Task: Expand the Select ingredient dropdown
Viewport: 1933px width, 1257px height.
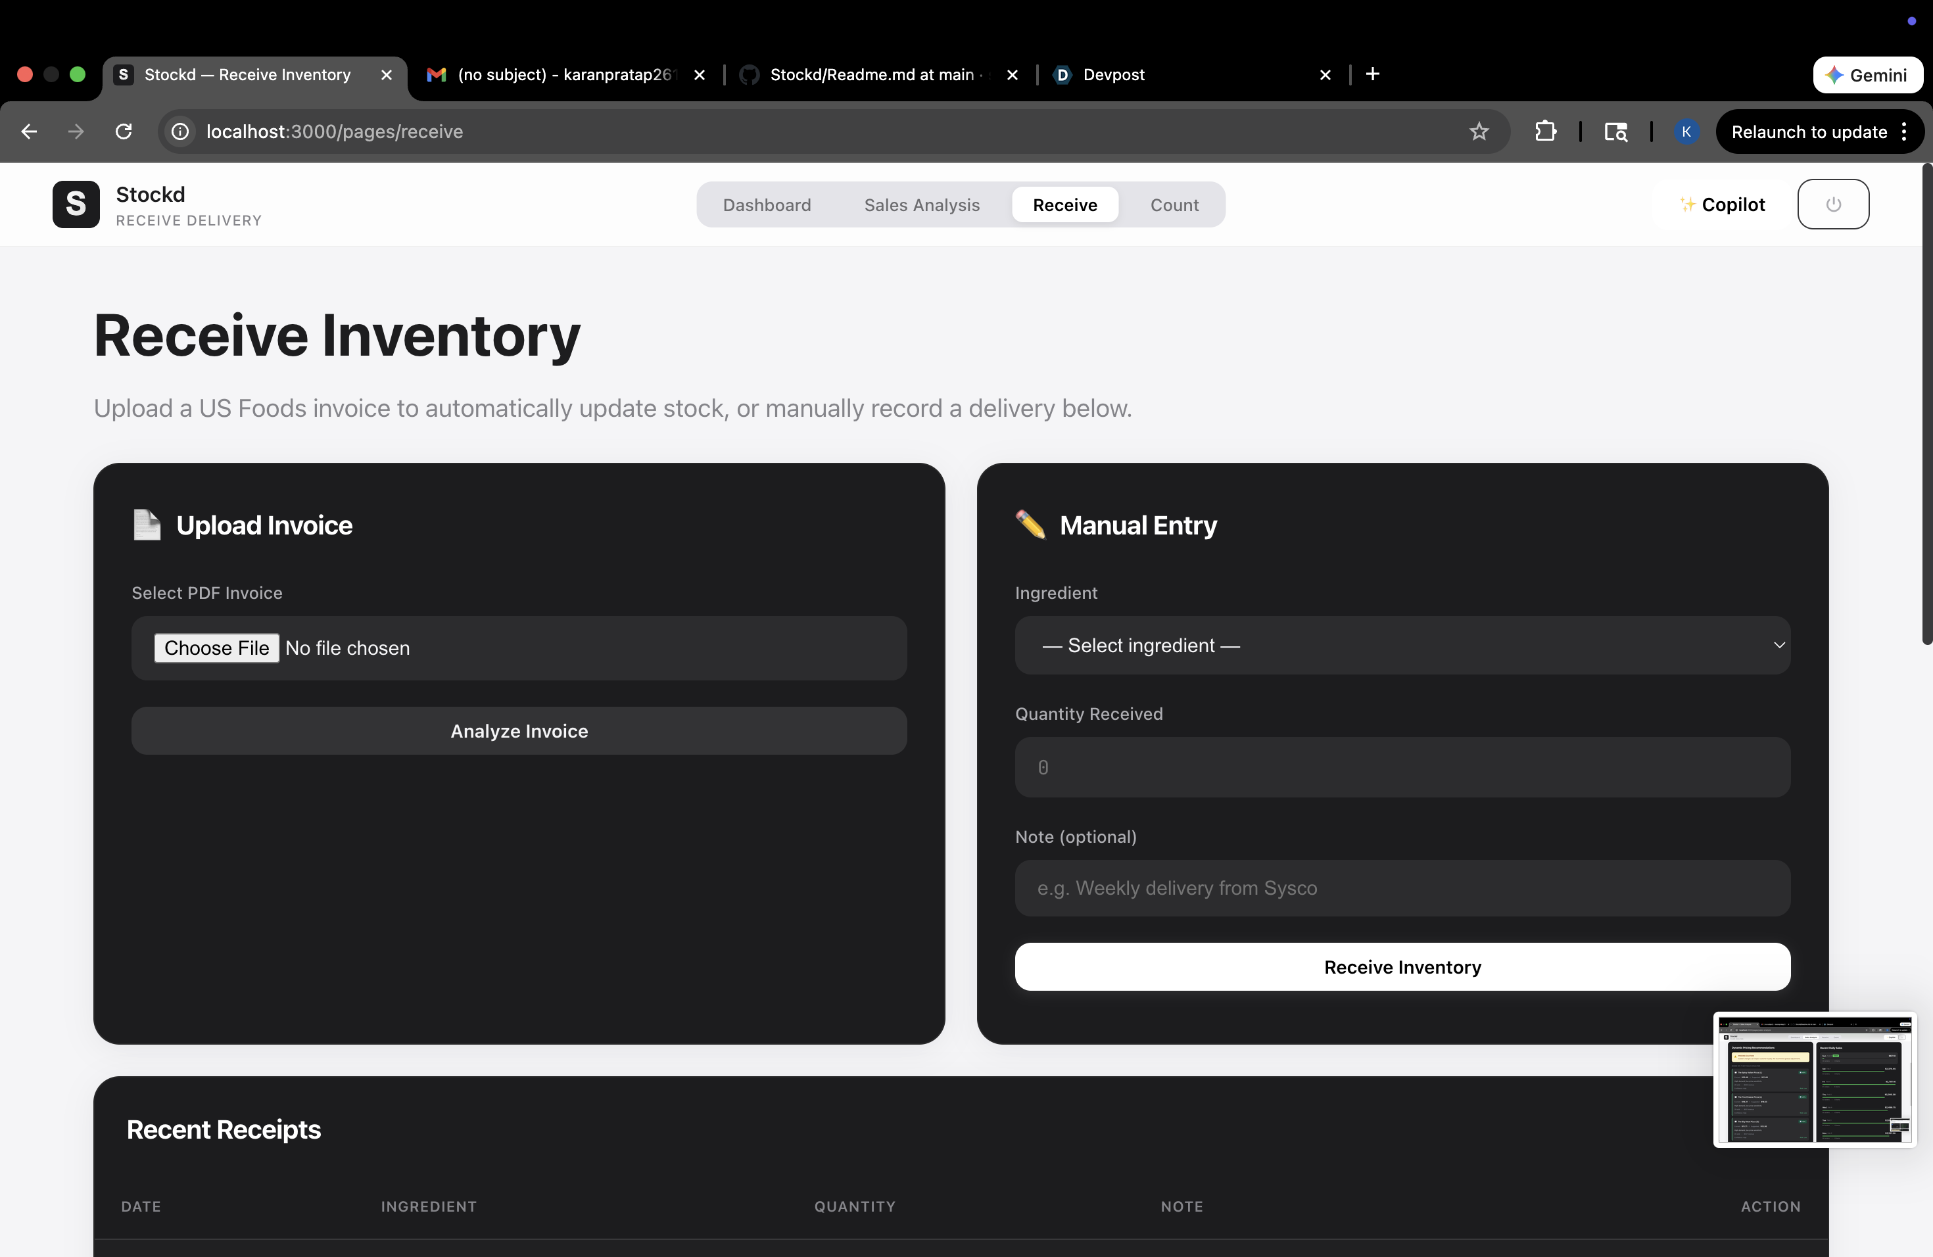Action: click(1402, 646)
